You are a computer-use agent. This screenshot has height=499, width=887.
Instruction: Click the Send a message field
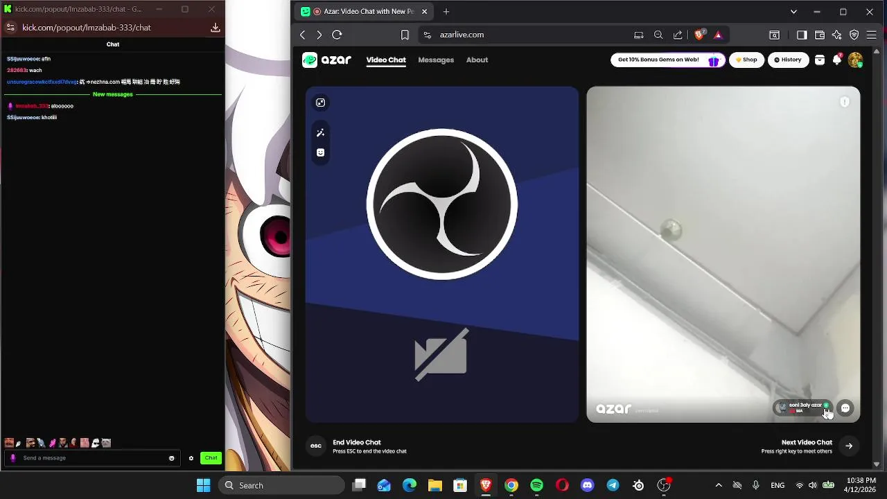[94, 458]
